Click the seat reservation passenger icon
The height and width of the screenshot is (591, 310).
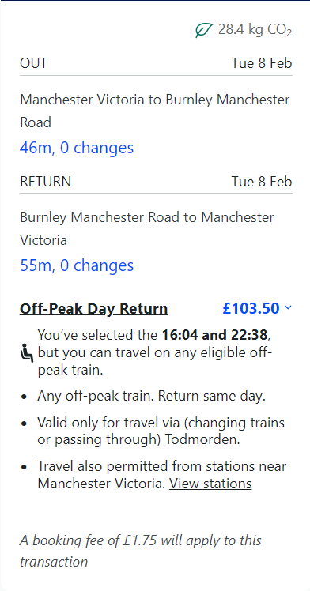tap(27, 353)
